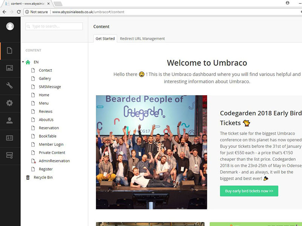Viewport: 302px width, 226px height.
Task: Click the green home icon for EN
Action: pos(28,62)
